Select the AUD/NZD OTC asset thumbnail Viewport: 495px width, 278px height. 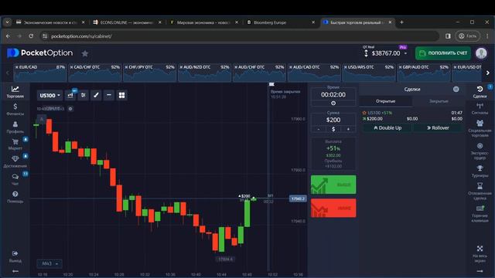[204, 73]
